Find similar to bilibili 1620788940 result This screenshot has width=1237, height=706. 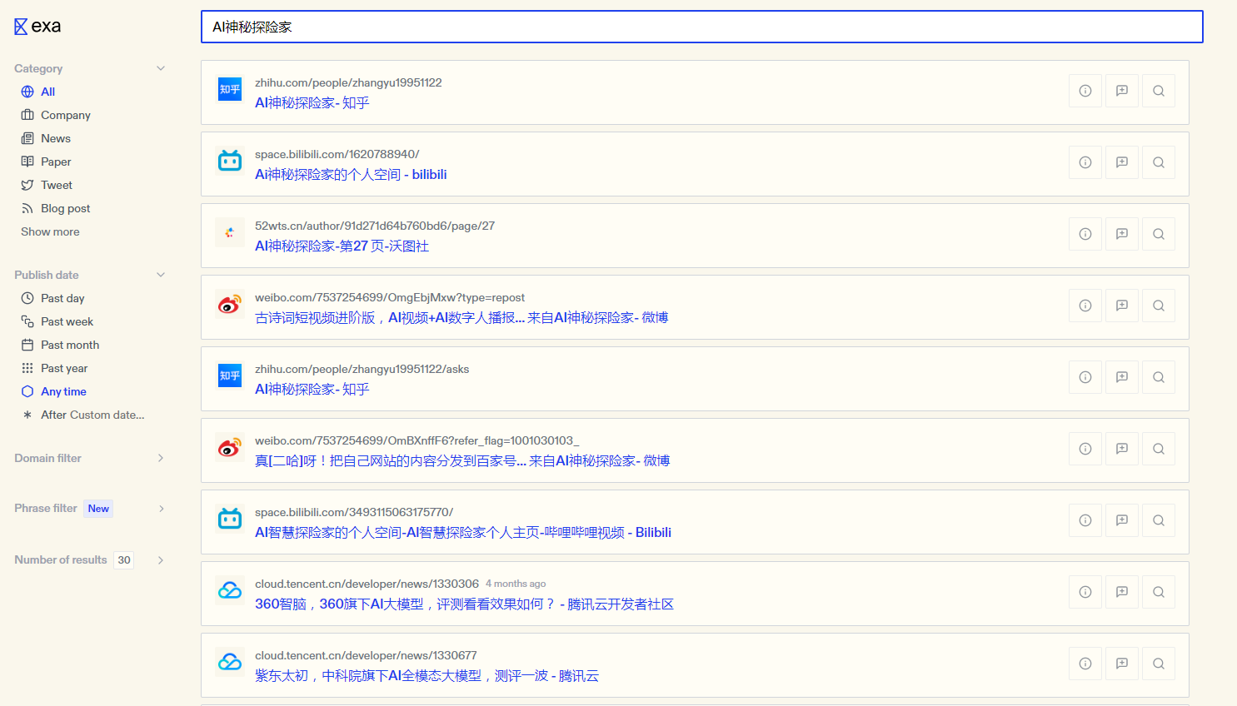coord(1159,162)
